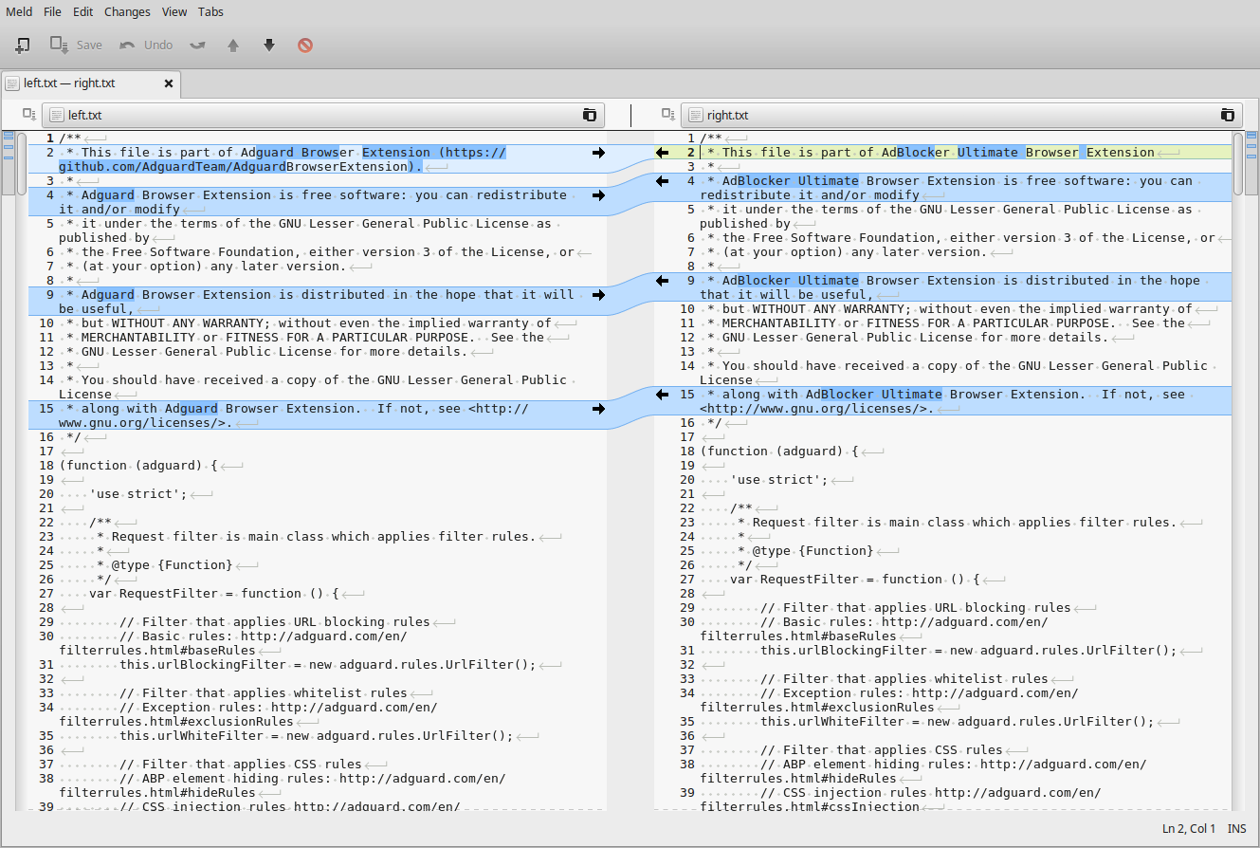This screenshot has height=848, width=1260.
Task: Click the Redo arrow icon in toolbar
Action: (197, 45)
